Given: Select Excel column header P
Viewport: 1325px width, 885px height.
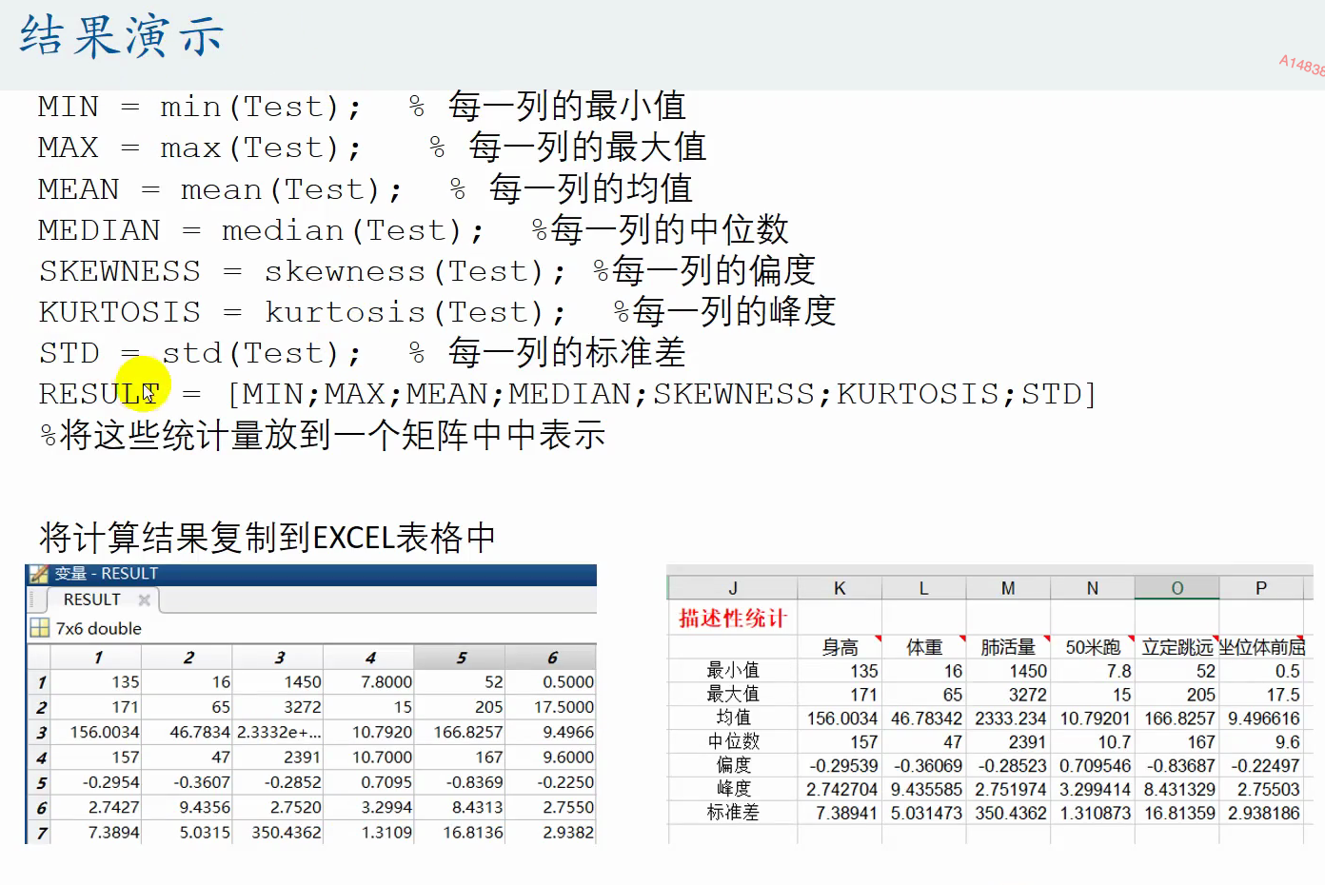Looking at the screenshot, I should 1261,588.
